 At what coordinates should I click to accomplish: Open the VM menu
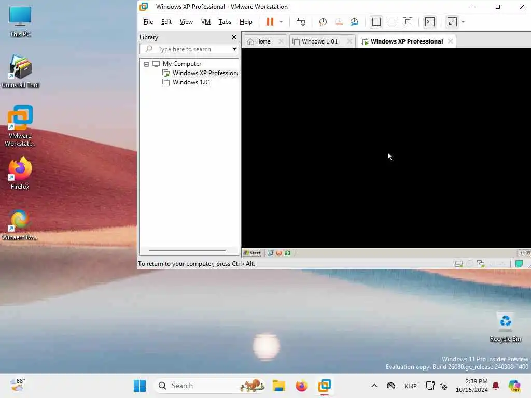click(205, 22)
